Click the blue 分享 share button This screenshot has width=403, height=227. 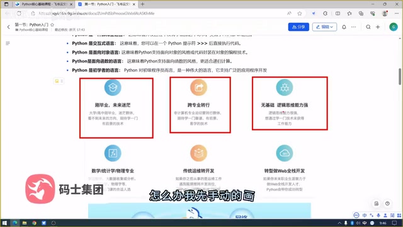[x=298, y=26]
